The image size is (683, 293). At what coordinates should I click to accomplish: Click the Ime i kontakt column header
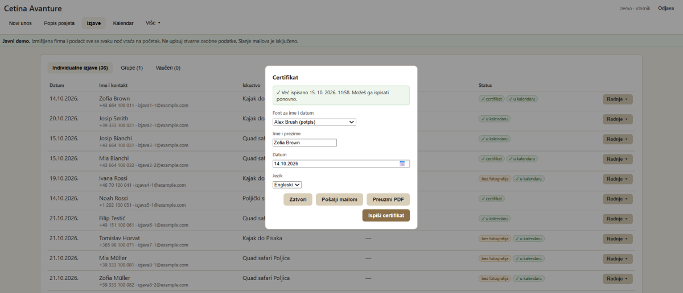click(x=113, y=85)
